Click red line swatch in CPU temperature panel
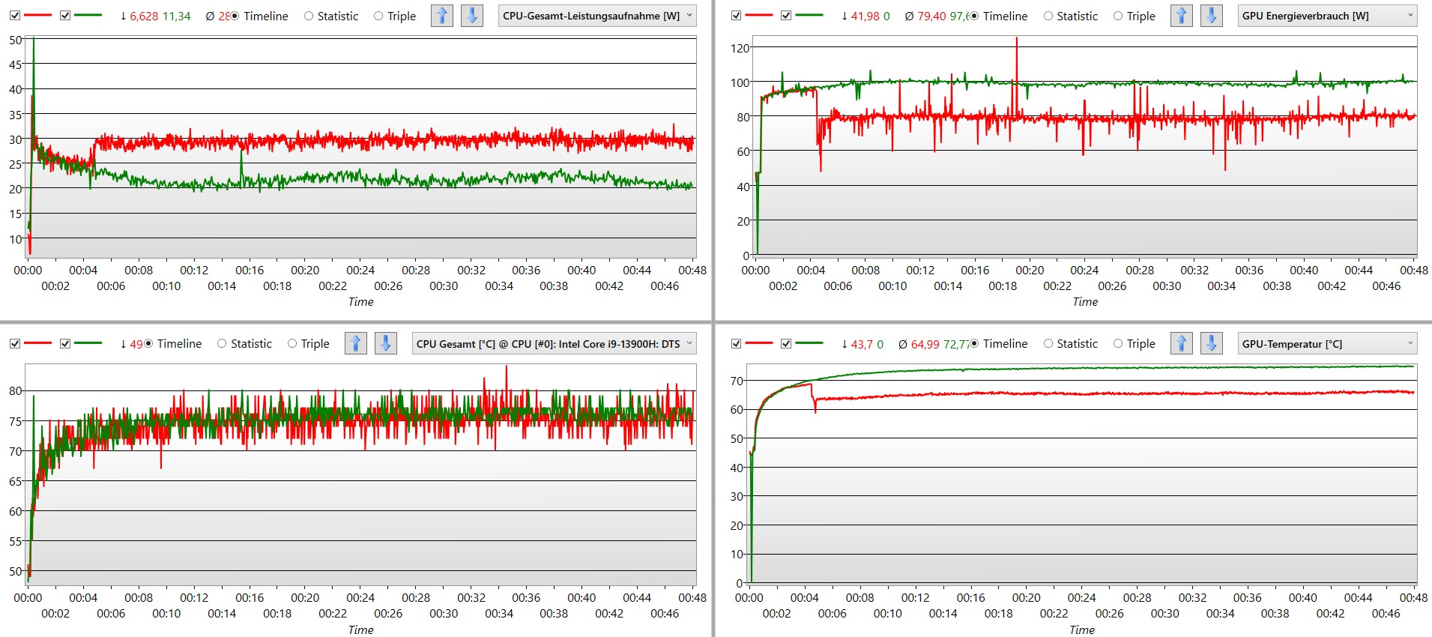The width and height of the screenshot is (1432, 637). tap(37, 344)
